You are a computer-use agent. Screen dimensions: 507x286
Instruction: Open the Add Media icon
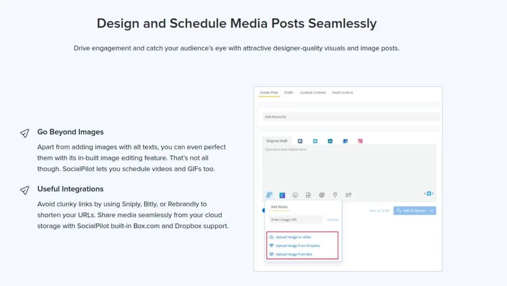(269, 195)
